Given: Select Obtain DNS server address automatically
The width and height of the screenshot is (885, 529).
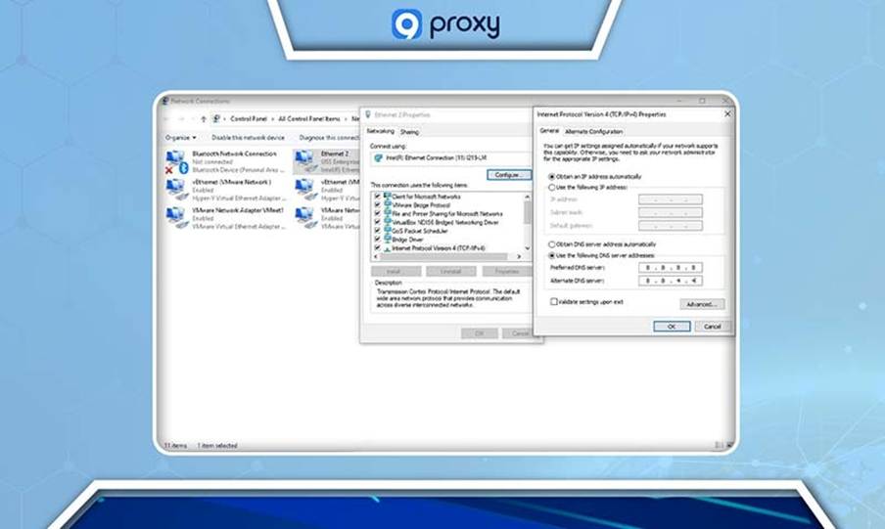Looking at the screenshot, I should point(552,244).
